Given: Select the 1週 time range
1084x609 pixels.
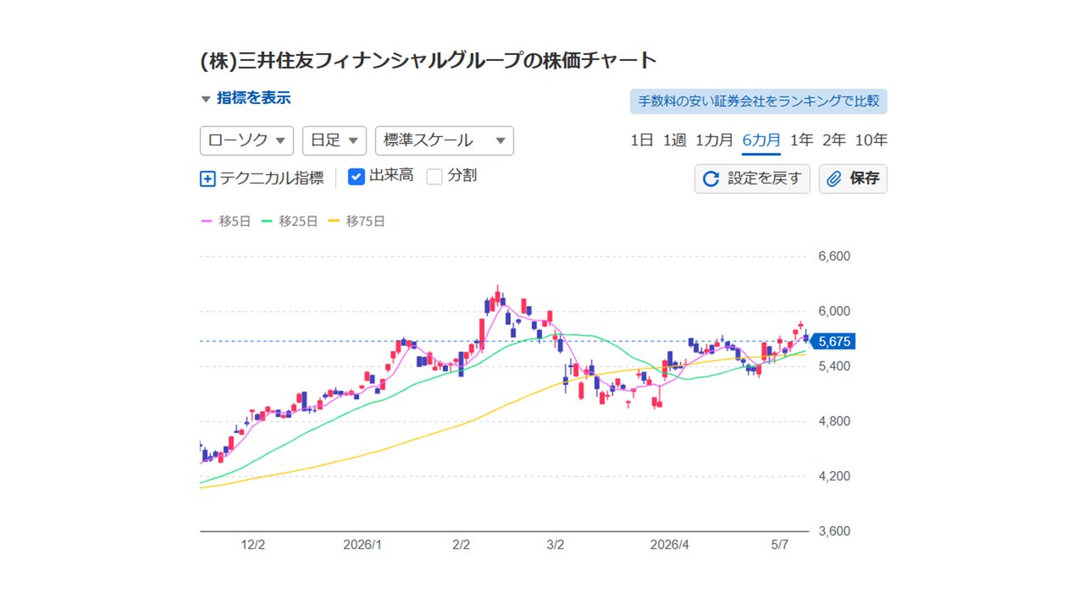Looking at the screenshot, I should coord(675,140).
